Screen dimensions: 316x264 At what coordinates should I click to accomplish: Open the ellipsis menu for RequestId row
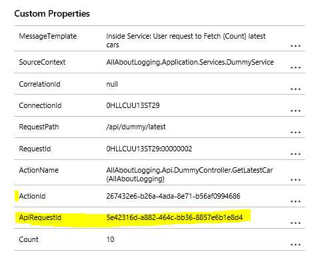point(295,154)
